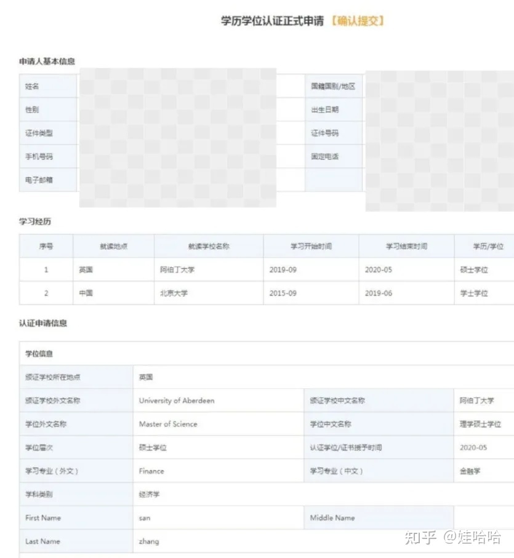Click the 2019-09 start date cell
The width and height of the screenshot is (514, 558).
pos(311,269)
